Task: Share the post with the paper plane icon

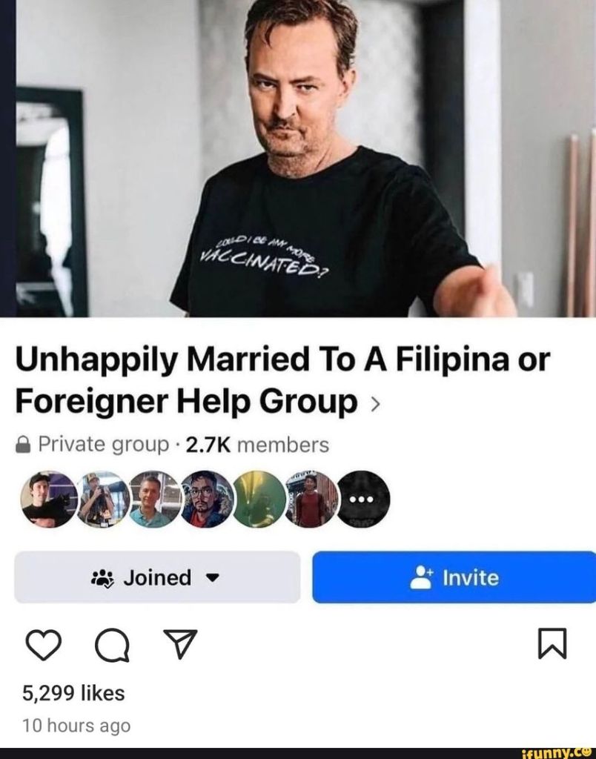Action: (180, 644)
